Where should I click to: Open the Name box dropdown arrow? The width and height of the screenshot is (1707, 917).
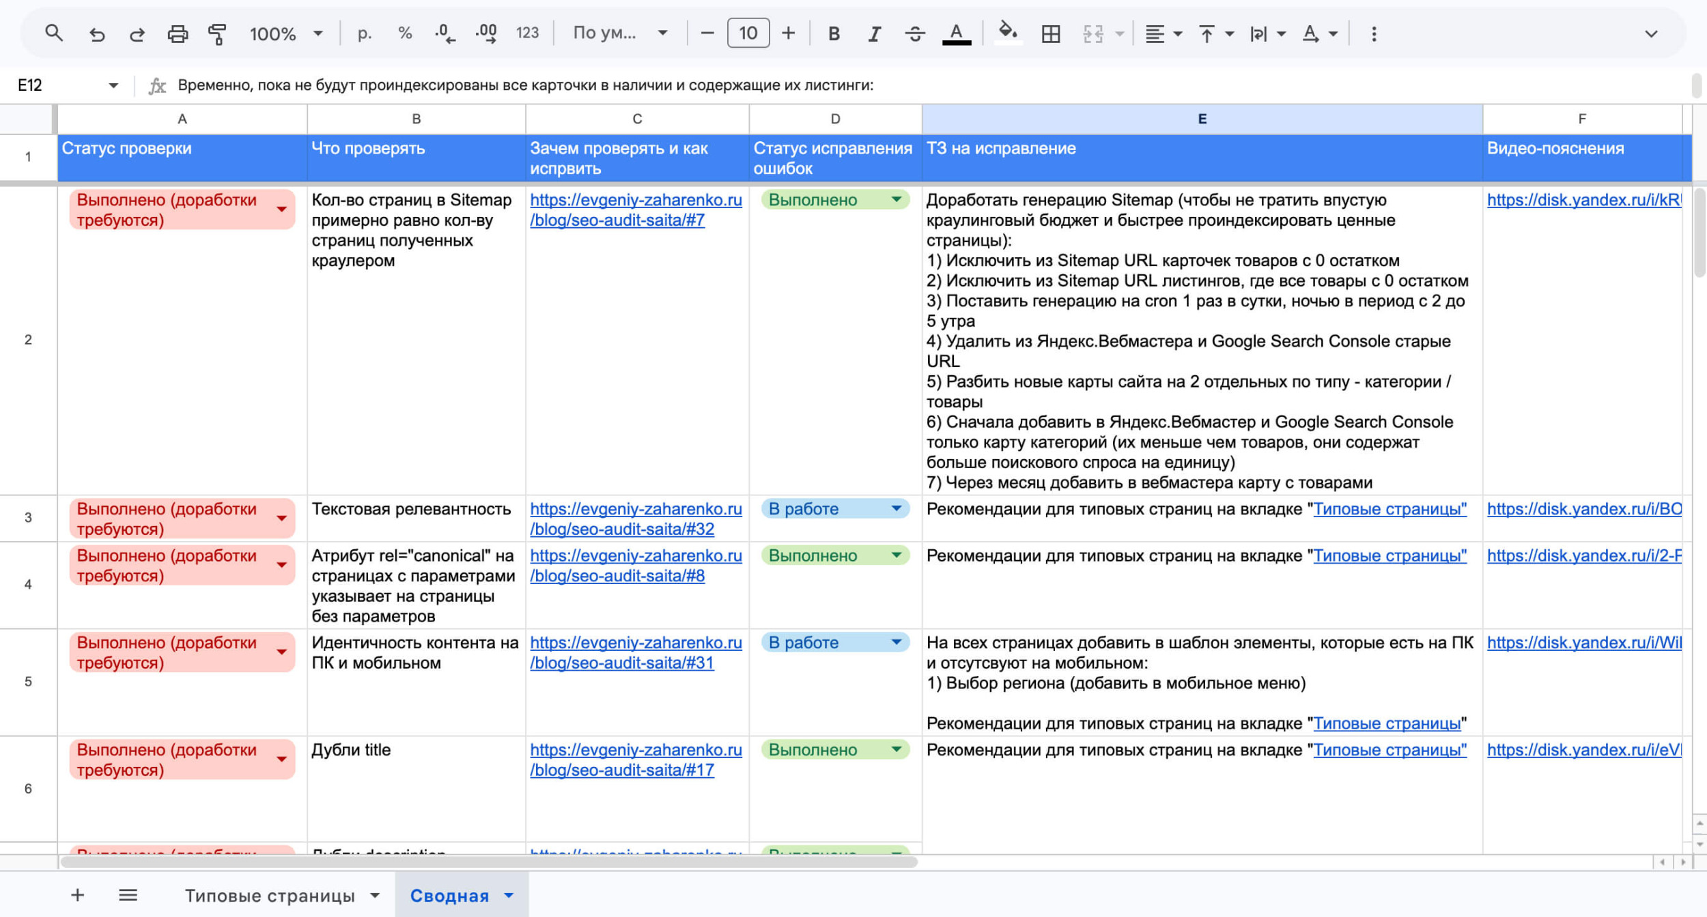(x=113, y=85)
